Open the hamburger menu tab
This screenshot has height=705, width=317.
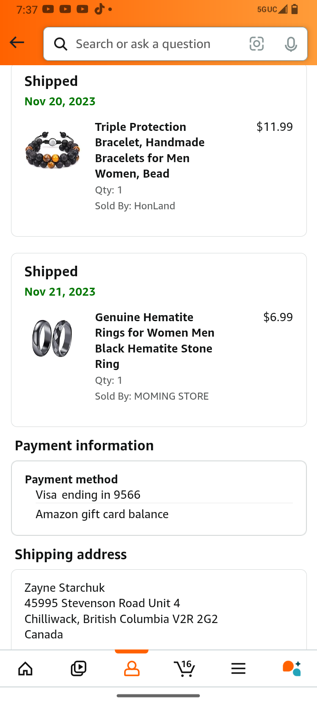click(238, 668)
